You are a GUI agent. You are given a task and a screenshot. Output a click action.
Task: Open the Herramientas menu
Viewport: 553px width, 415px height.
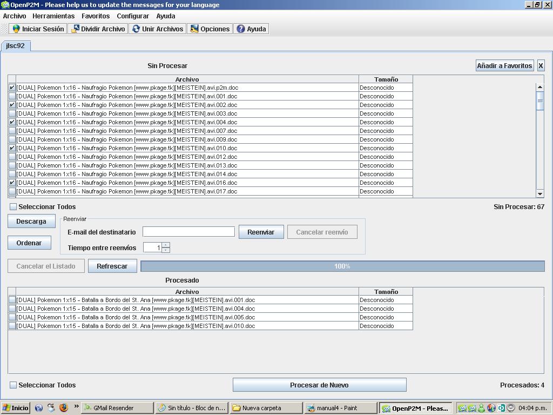pos(53,16)
